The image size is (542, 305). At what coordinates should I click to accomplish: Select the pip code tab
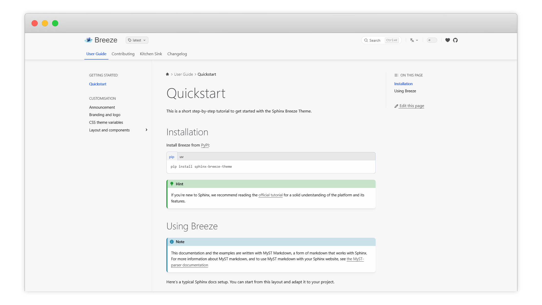pos(172,157)
